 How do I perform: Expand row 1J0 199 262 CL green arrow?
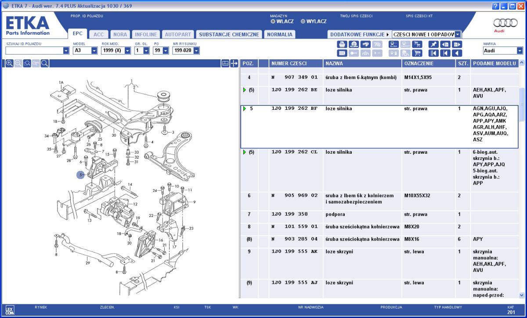(245, 152)
